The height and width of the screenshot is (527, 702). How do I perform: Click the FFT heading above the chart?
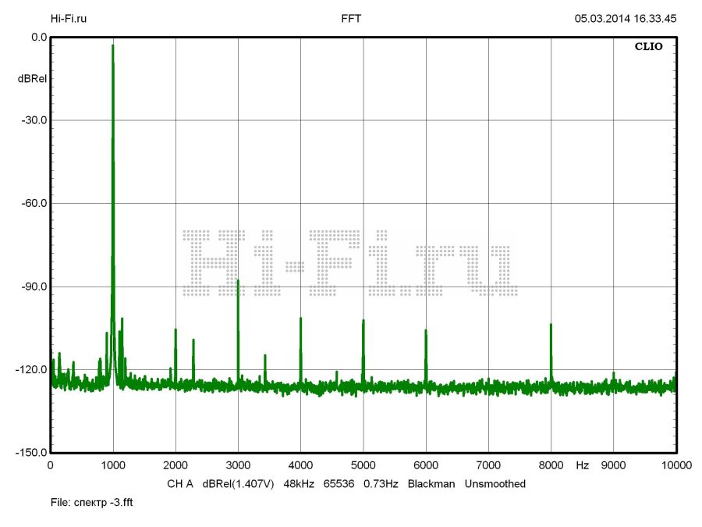(x=351, y=18)
